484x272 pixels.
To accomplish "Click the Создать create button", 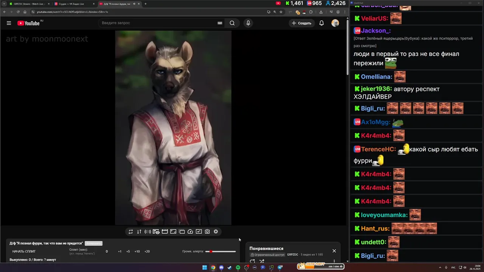I will point(302,23).
